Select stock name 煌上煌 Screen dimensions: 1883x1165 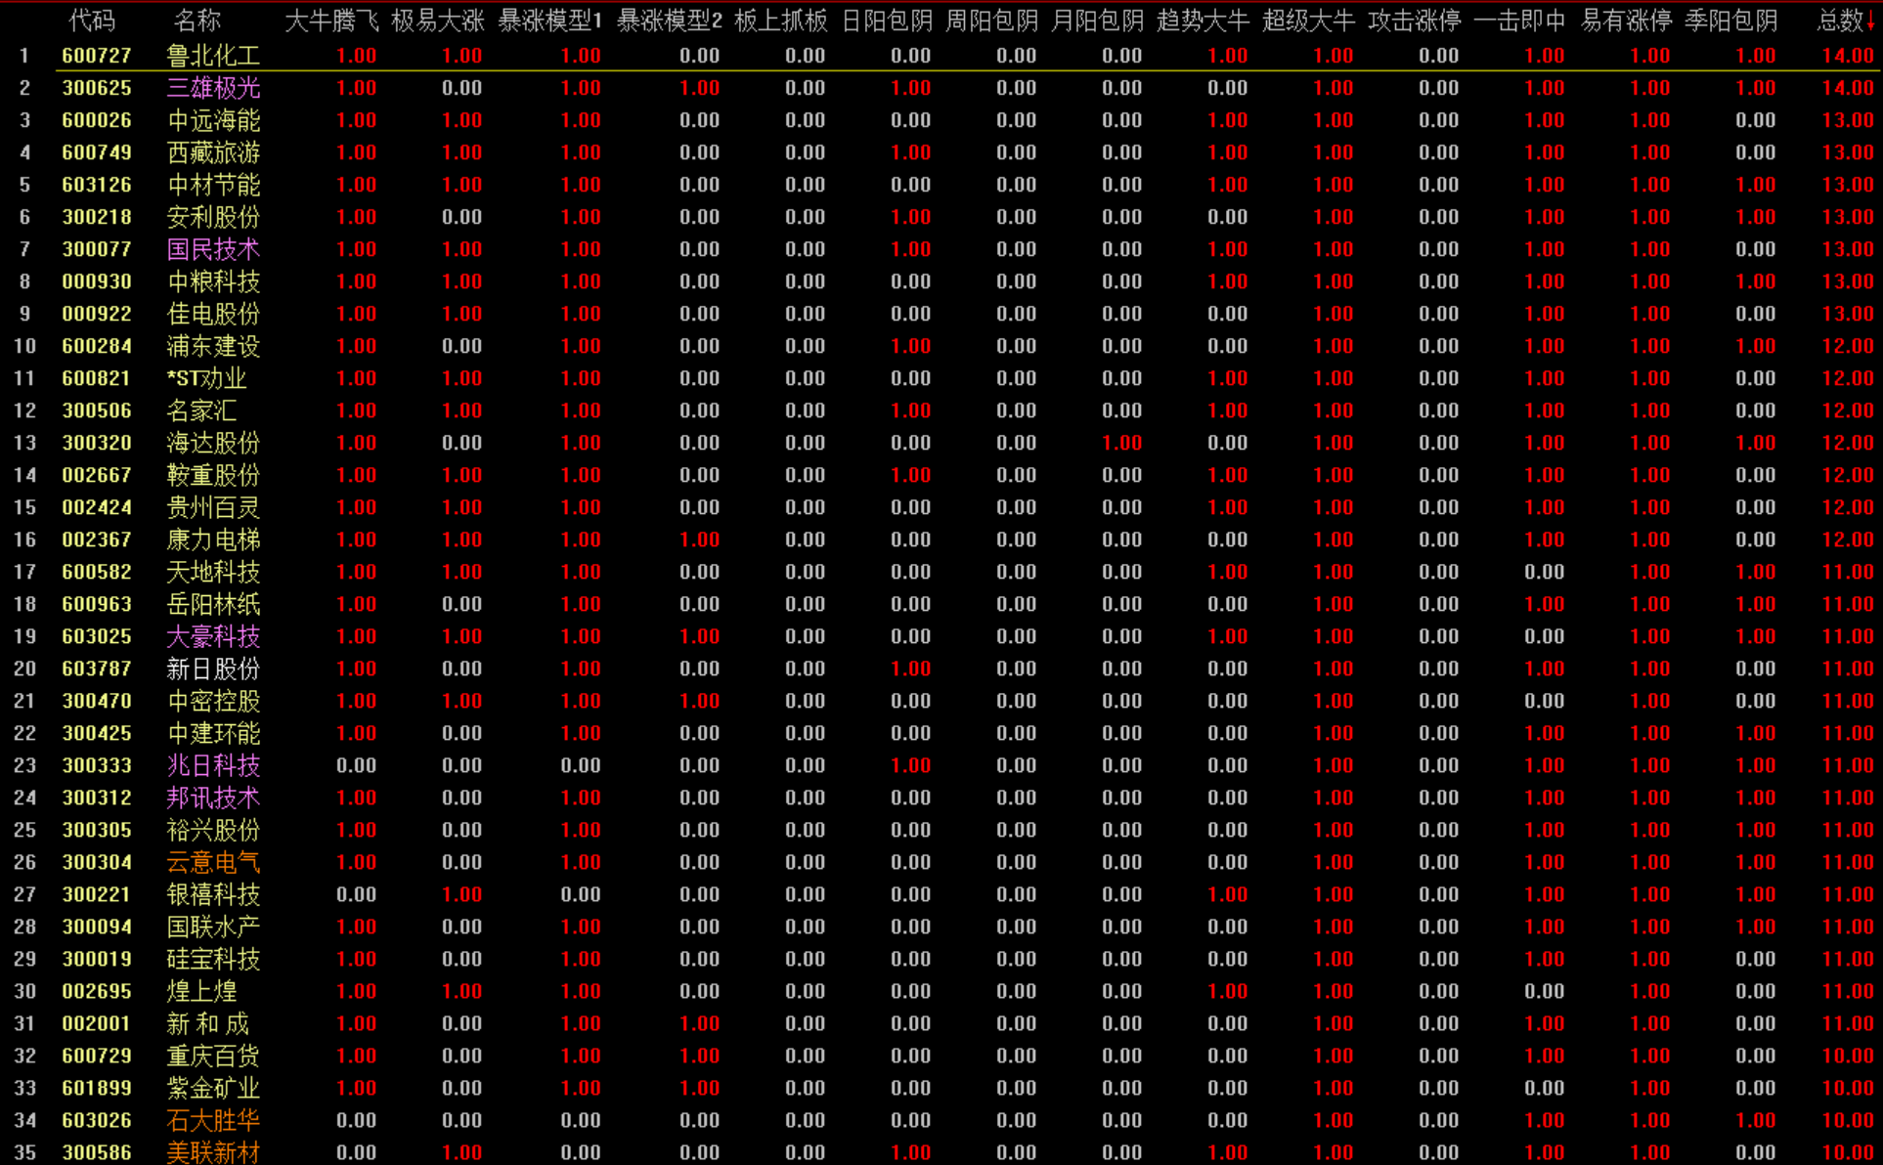201,991
